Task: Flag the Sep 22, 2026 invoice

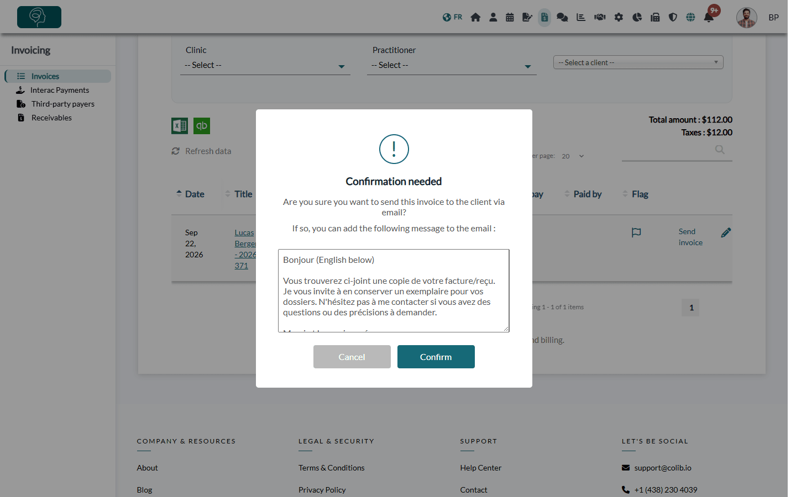Action: click(x=636, y=232)
